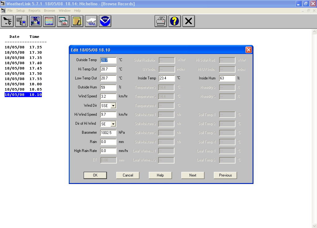Click the Low Temp Out field

[108, 78]
